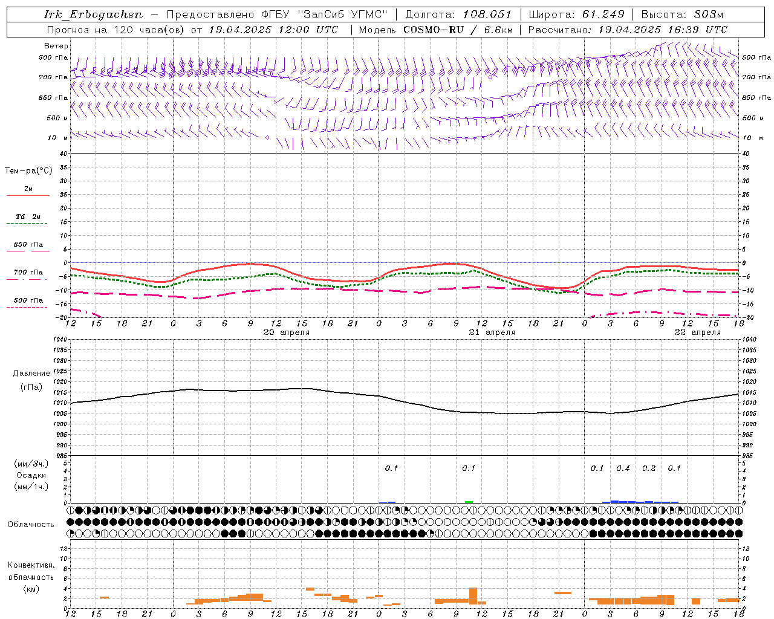774x619 pixels.
Task: Click the Осадки label
Action: click(x=31, y=475)
